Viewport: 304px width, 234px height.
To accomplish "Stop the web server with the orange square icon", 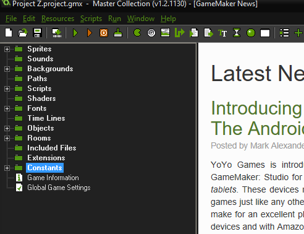I will [104, 33].
